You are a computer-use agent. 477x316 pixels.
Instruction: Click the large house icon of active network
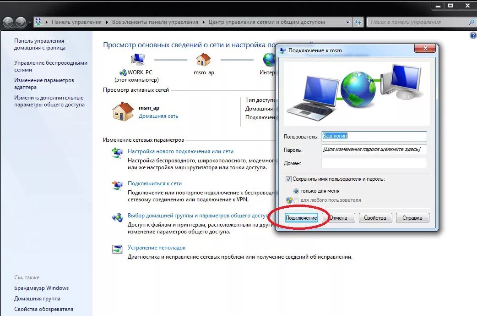[x=123, y=111]
